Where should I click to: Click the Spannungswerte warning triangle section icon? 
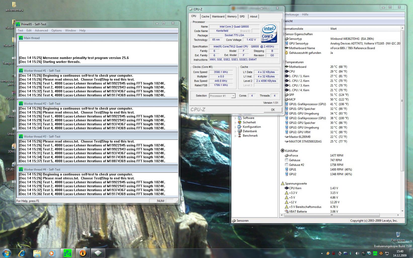pos(283,183)
